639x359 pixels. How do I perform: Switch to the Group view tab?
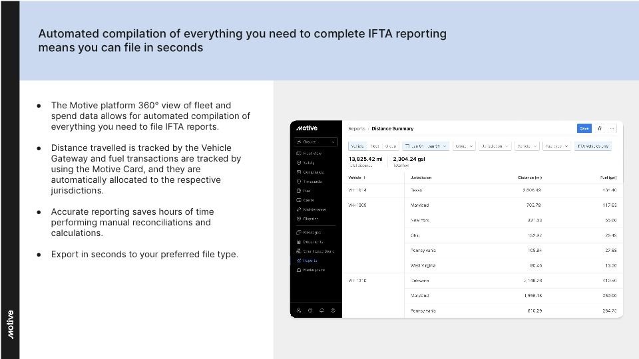click(391, 146)
